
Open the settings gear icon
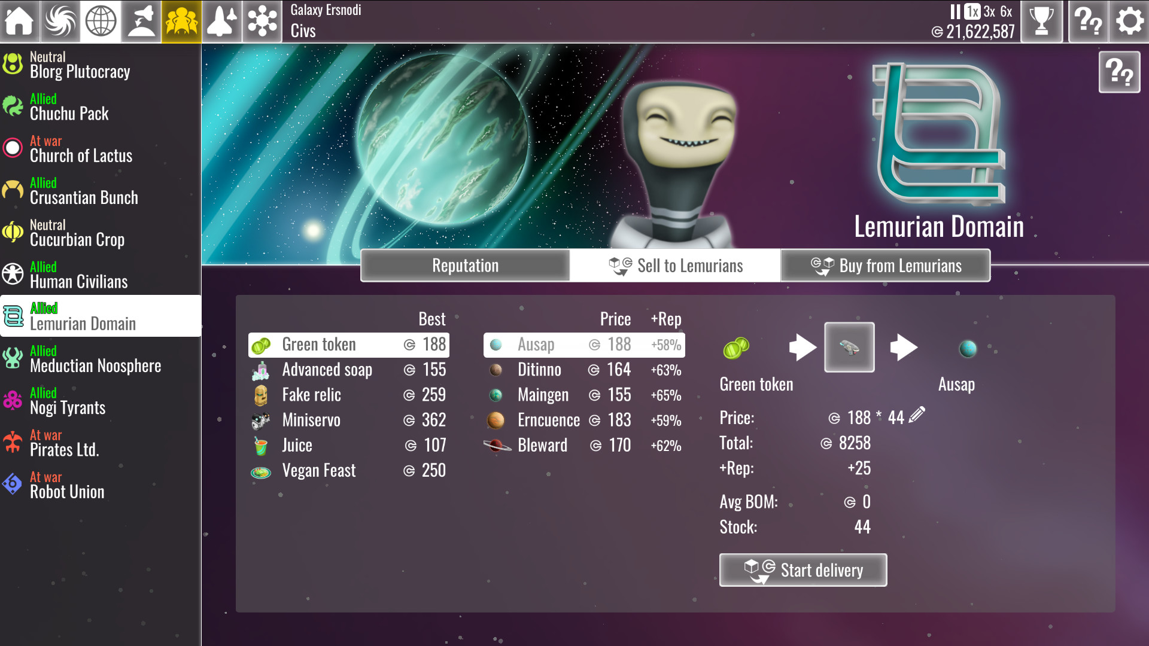[x=1129, y=21]
